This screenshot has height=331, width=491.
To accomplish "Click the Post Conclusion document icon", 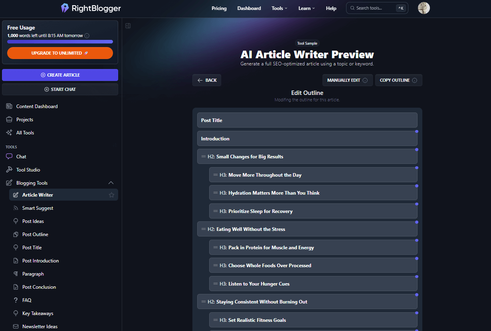I will tap(16, 287).
